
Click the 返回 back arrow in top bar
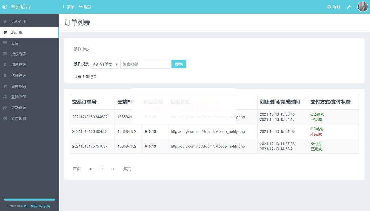(x=81, y=6)
